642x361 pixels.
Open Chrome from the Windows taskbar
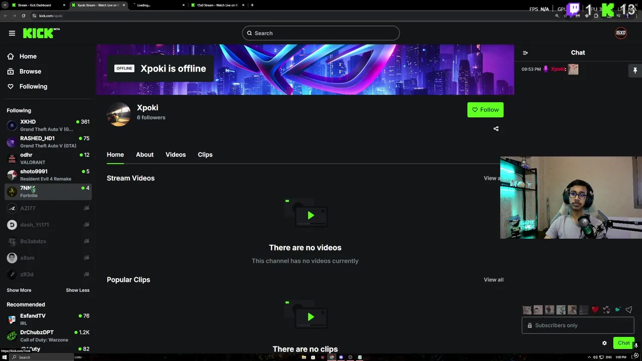click(332, 357)
